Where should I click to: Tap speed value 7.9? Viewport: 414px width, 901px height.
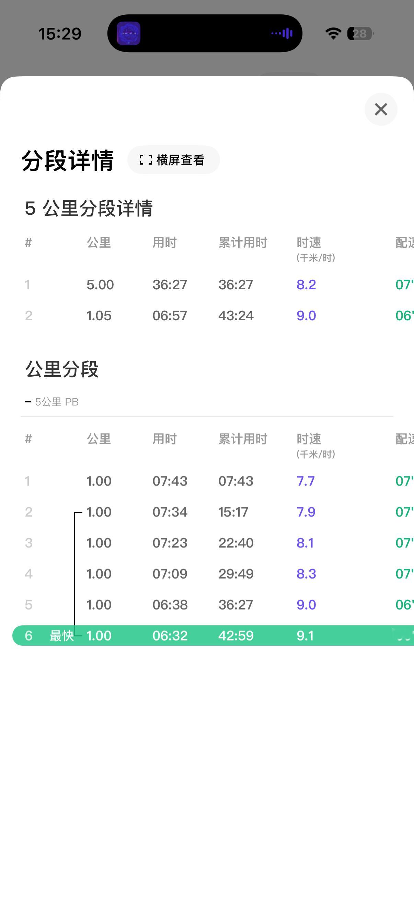pos(306,512)
